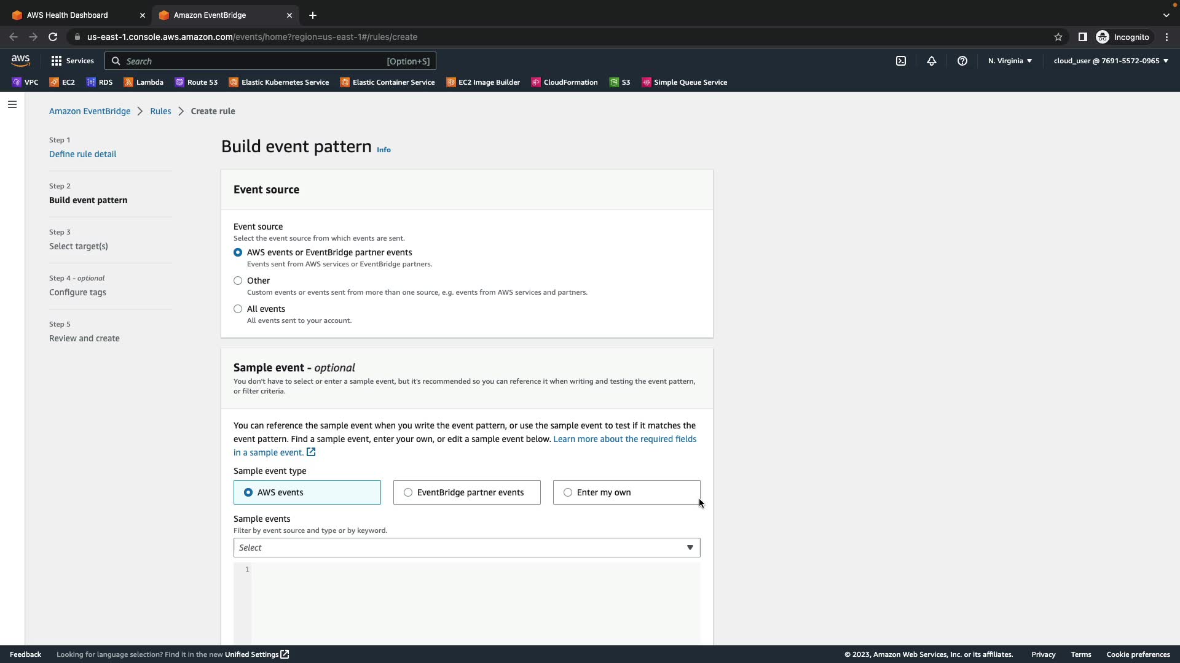The image size is (1180, 663).
Task: Go to Step 1 Define rule detail
Action: [x=82, y=154]
